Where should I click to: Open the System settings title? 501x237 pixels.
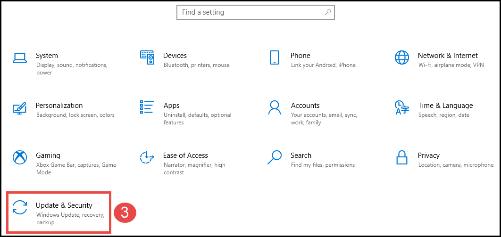[47, 56]
